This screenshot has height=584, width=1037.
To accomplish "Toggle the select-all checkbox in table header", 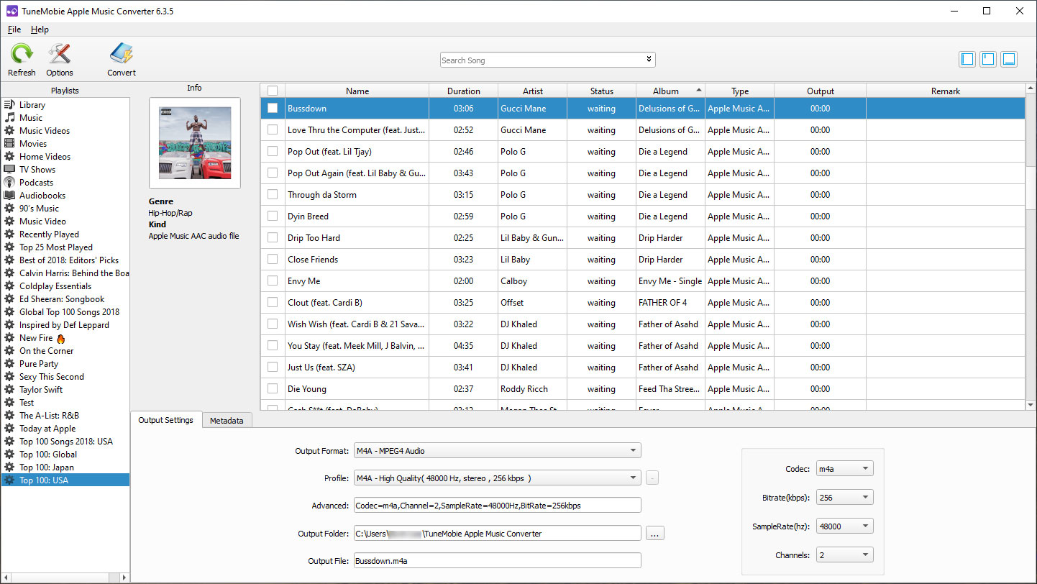I will tap(272, 91).
